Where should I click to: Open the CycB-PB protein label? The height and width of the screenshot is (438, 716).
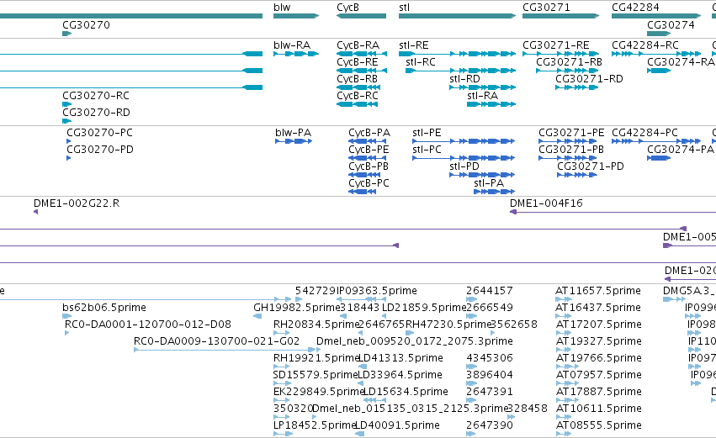(x=369, y=166)
